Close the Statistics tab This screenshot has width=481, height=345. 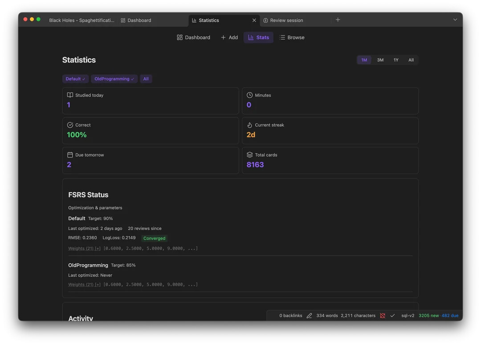(x=254, y=20)
